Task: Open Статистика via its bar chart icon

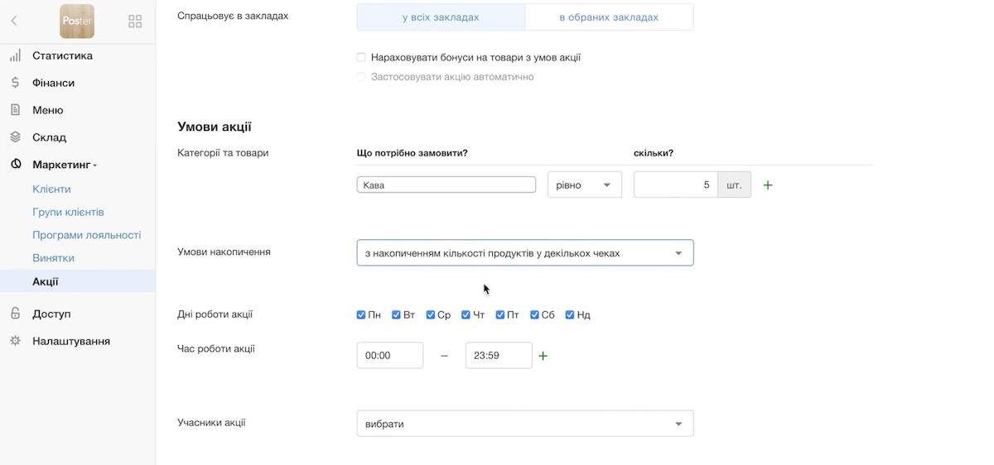Action: point(15,55)
